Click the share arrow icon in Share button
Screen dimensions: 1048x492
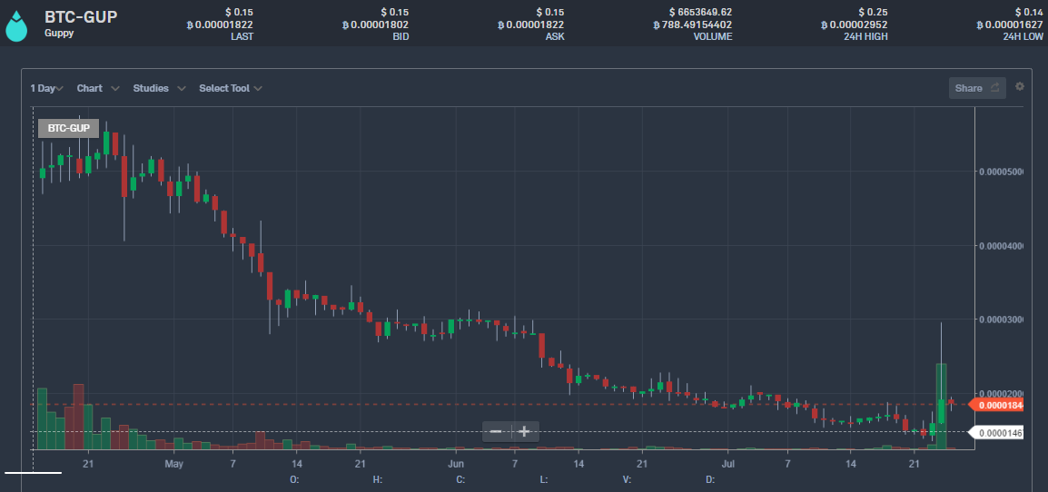click(994, 88)
